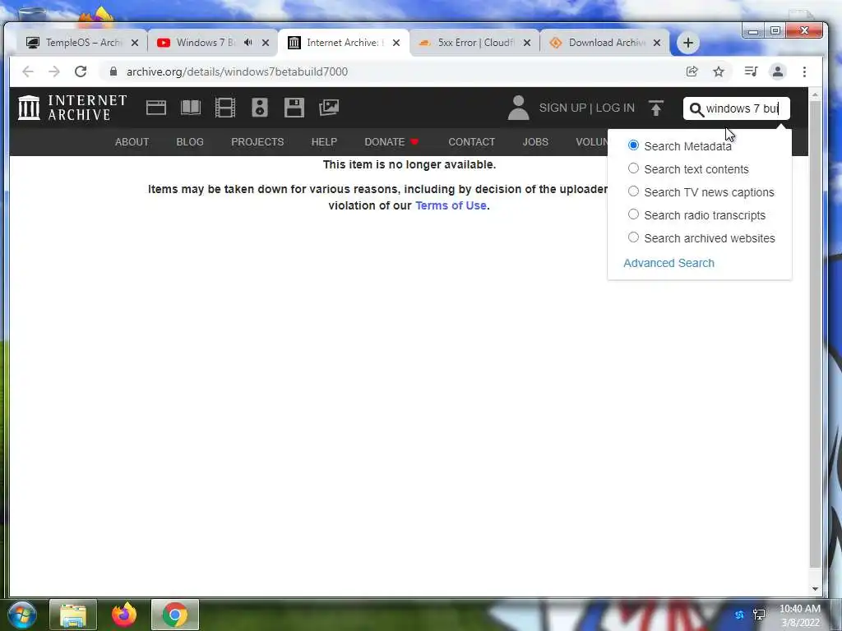Reload the current page
The height and width of the screenshot is (631, 842).
tap(81, 71)
